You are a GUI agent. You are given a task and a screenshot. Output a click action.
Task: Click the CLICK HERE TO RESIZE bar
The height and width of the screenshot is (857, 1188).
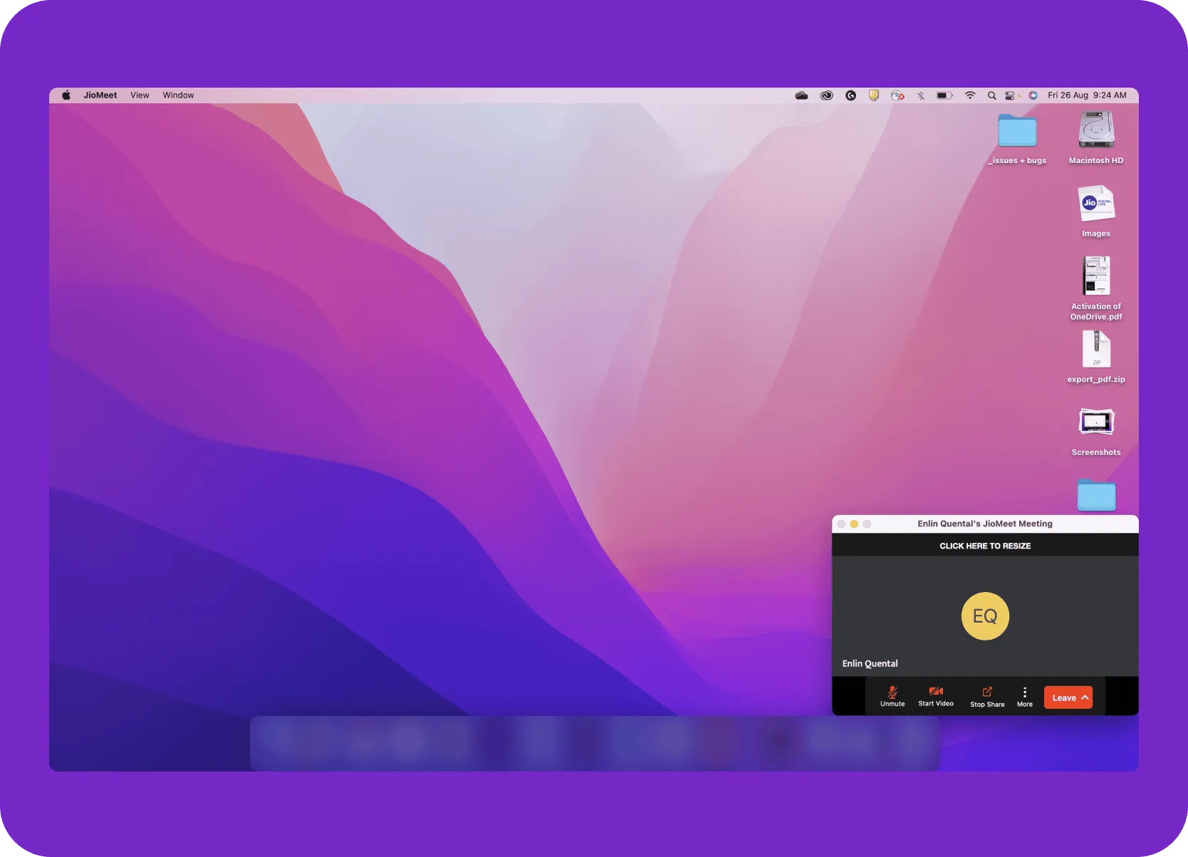[985, 545]
